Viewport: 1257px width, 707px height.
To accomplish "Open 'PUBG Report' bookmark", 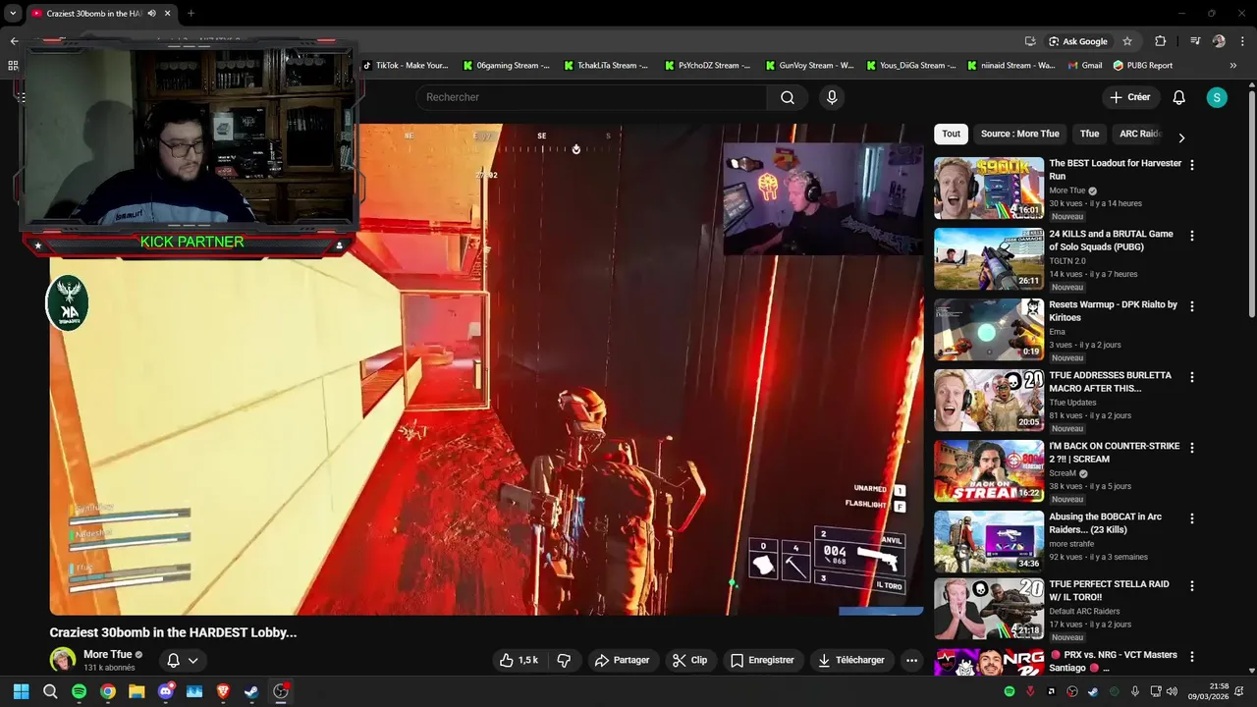I will 1143,66.
